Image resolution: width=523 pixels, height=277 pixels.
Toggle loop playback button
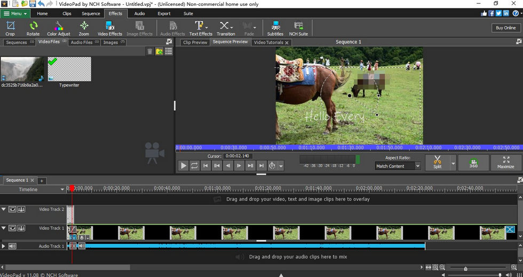click(x=194, y=166)
